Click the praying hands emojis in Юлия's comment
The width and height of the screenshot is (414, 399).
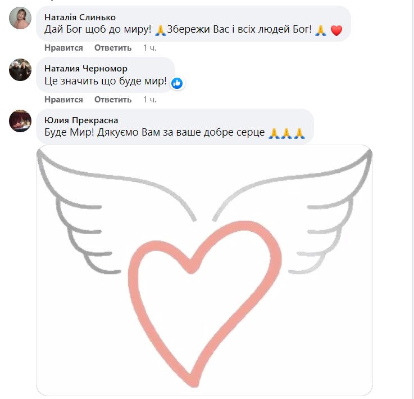(286, 133)
